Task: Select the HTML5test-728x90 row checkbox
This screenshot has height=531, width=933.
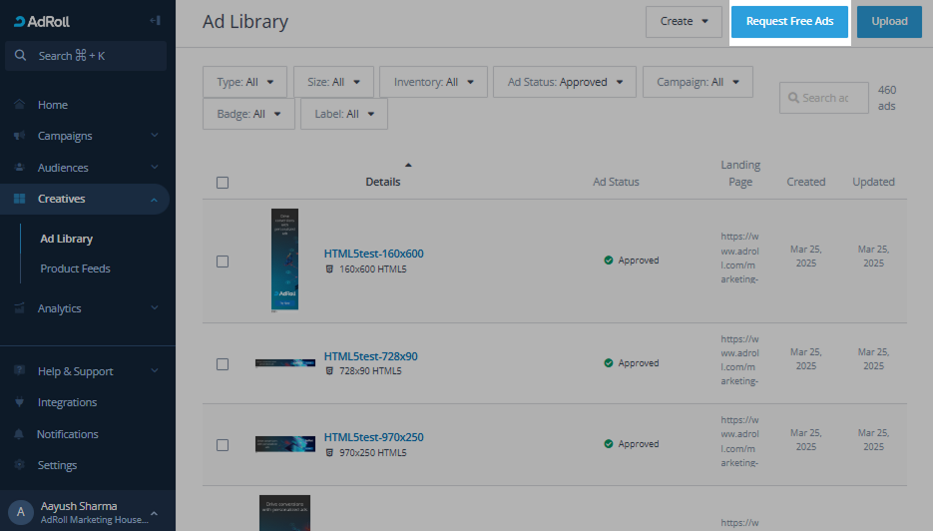Action: coord(223,364)
